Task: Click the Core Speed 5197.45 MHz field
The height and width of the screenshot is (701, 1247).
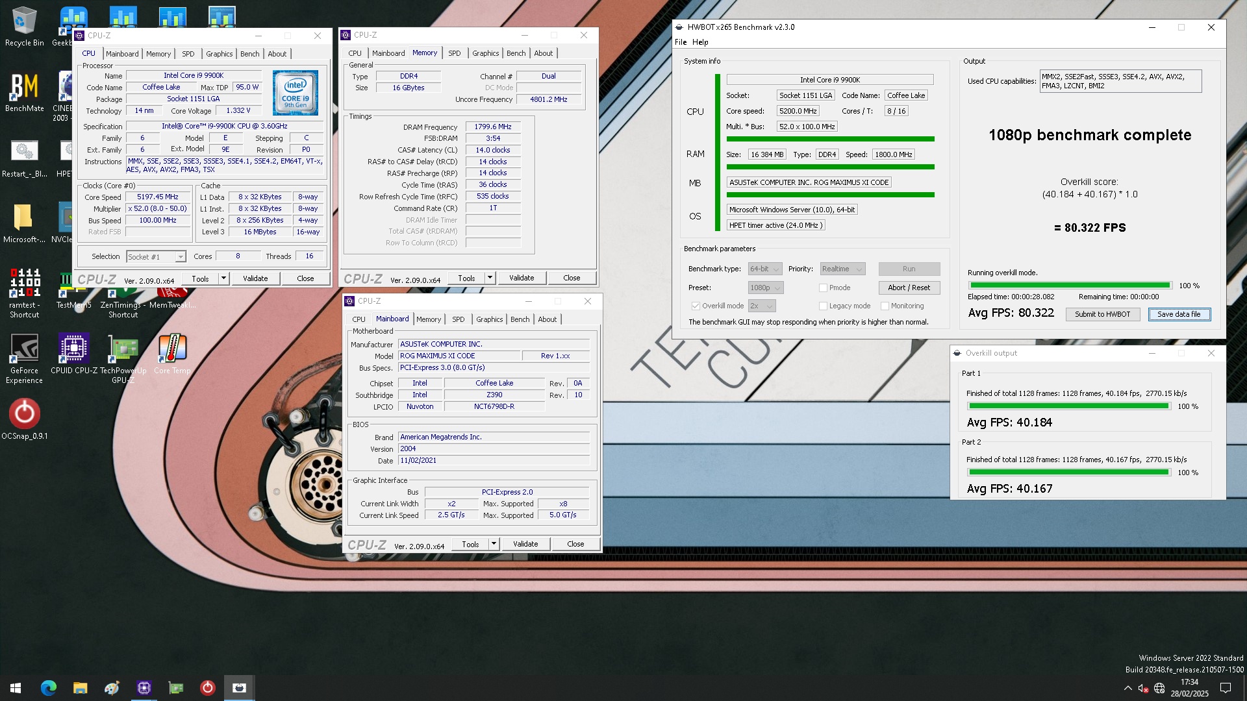Action: 158,197
